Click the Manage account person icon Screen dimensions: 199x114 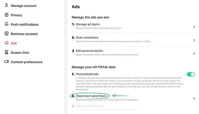[7, 6]
